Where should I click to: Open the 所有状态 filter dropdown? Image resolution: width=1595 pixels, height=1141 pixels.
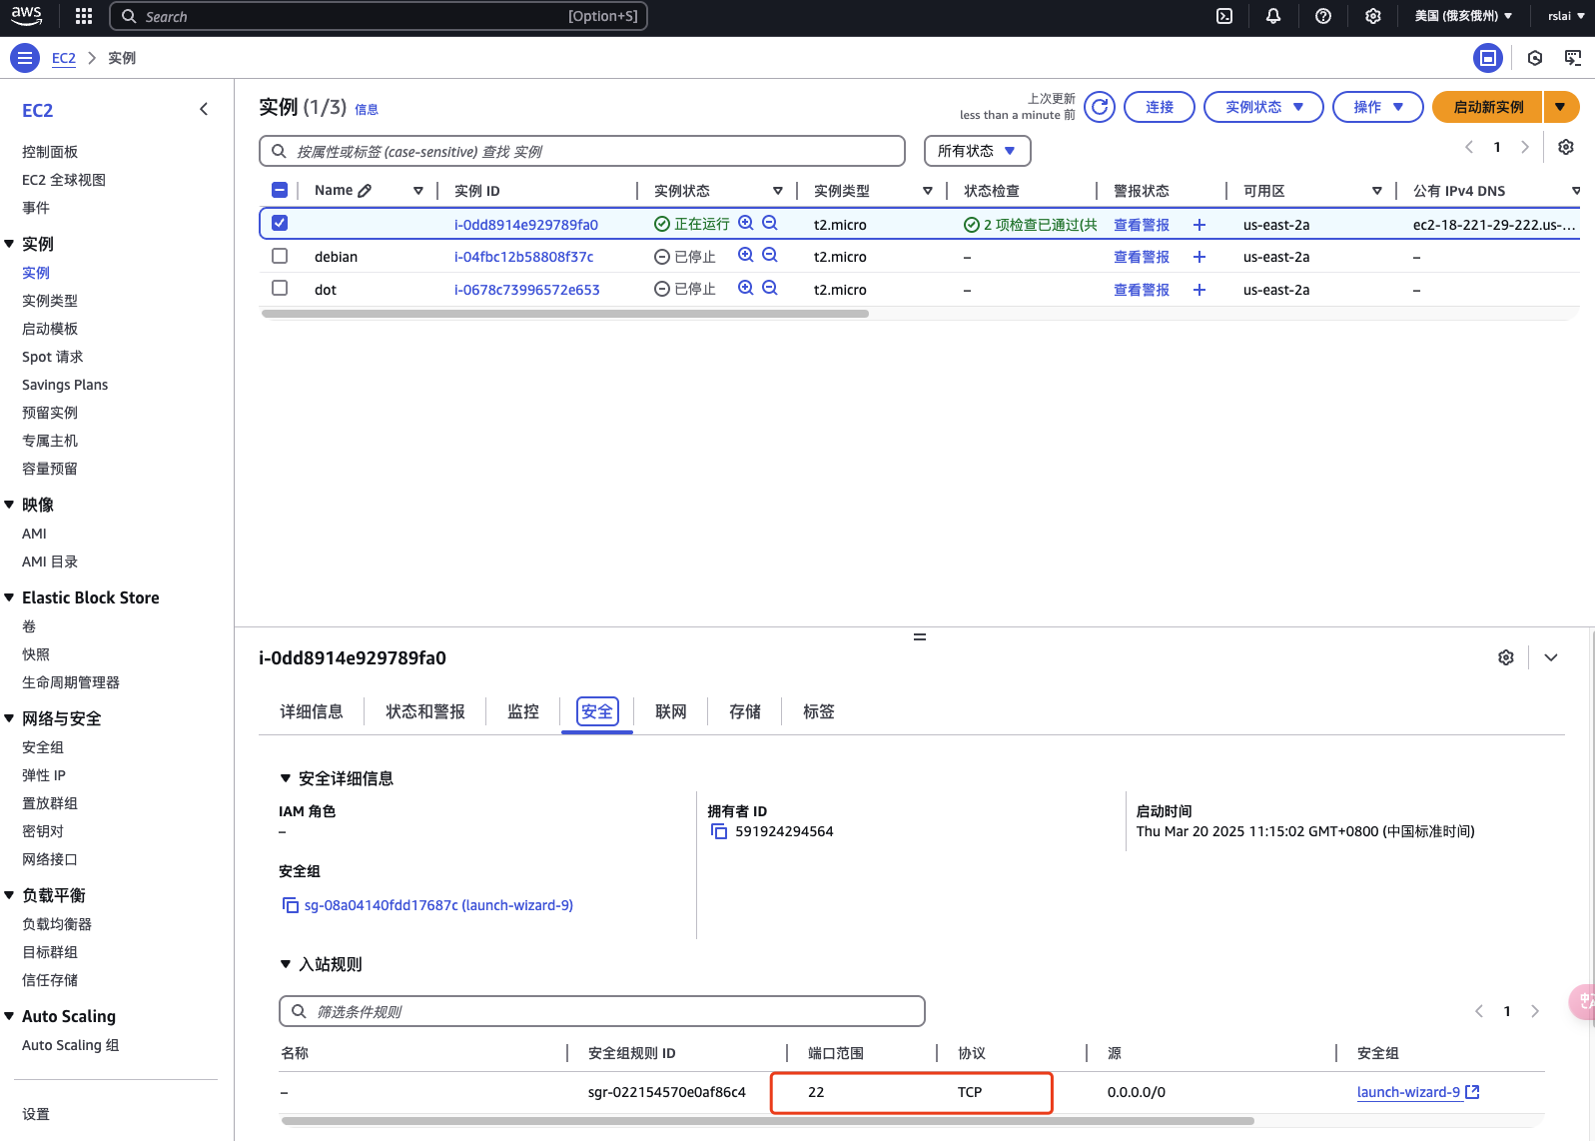coord(977,151)
